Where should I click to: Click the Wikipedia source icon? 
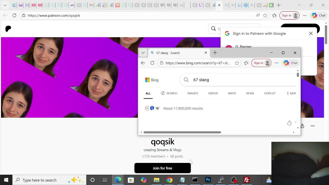click(157, 108)
